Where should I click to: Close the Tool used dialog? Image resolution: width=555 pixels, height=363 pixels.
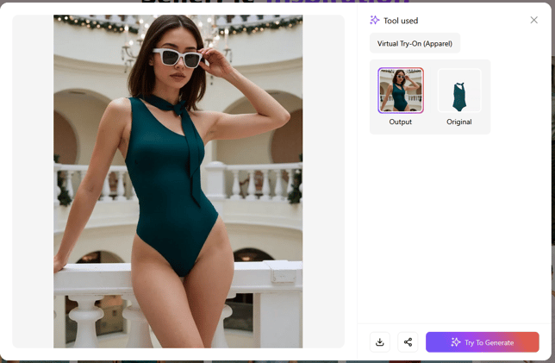(x=533, y=20)
